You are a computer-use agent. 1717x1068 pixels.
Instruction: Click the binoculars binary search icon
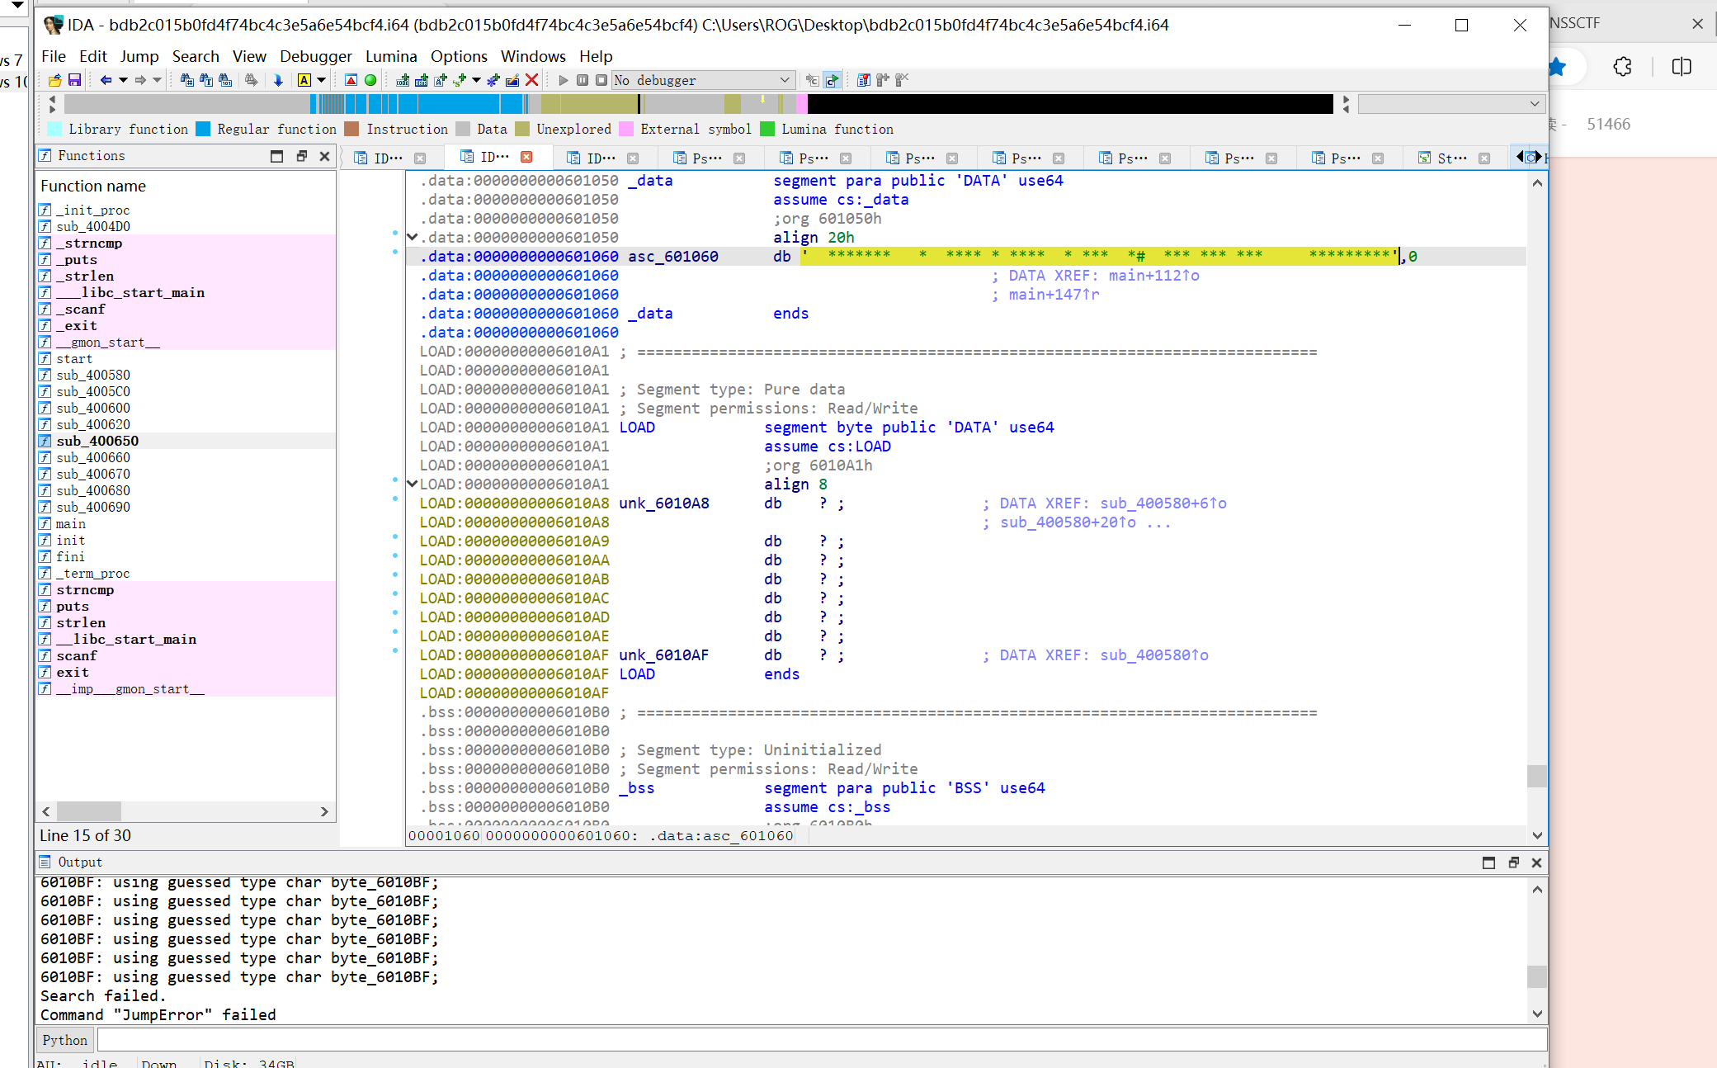225,80
